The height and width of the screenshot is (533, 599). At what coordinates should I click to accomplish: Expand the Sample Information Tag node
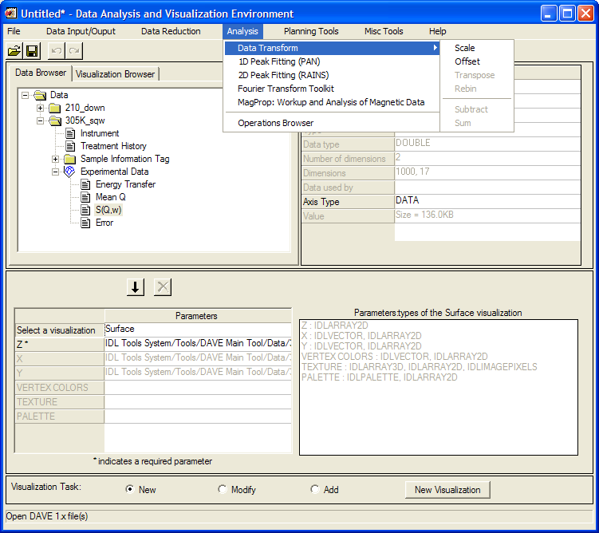(56, 159)
